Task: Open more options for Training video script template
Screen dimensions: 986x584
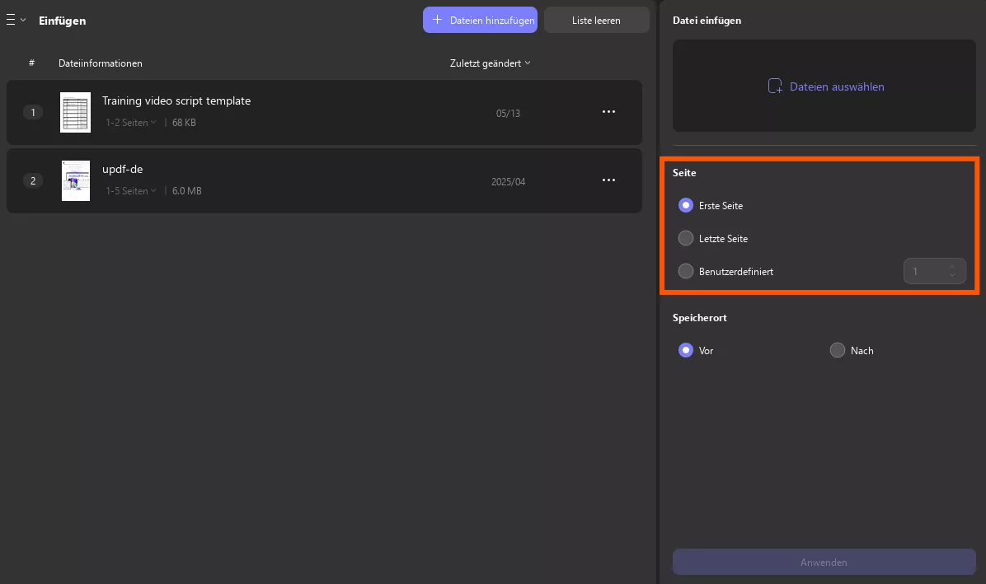Action: (x=608, y=112)
